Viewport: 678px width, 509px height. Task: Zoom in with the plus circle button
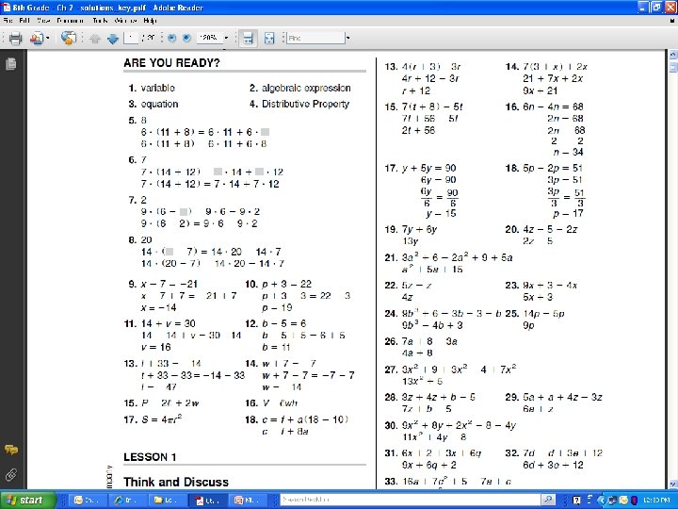[186, 38]
